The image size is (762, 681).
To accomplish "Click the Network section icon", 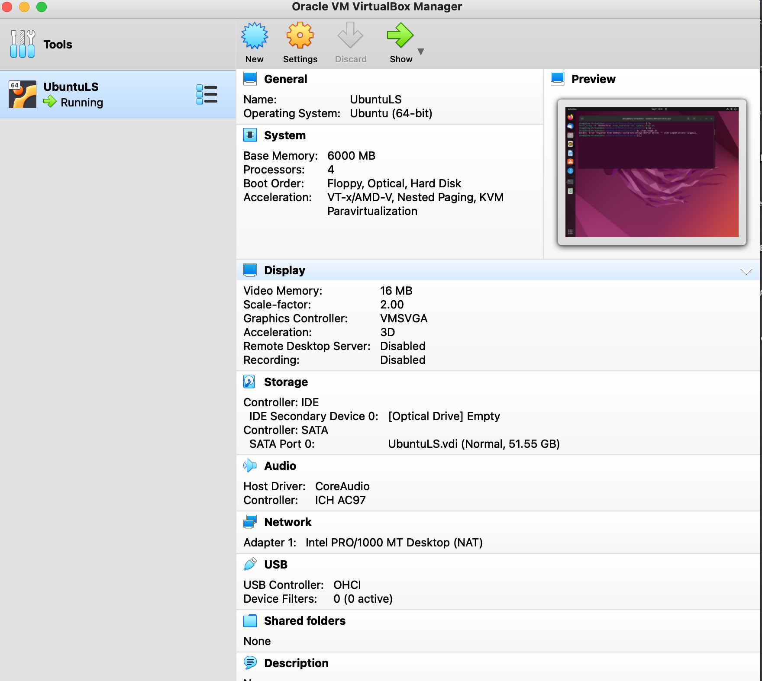I will pyautogui.click(x=251, y=522).
